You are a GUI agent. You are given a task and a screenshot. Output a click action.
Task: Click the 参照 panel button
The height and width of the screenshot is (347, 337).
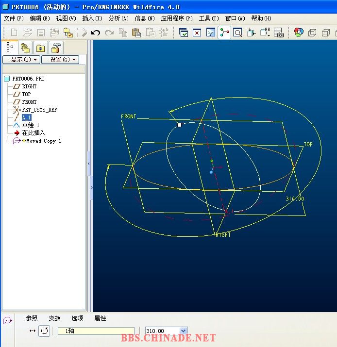(32, 318)
